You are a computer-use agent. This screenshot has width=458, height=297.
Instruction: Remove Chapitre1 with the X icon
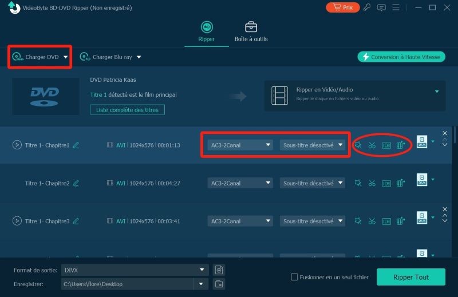(x=445, y=133)
